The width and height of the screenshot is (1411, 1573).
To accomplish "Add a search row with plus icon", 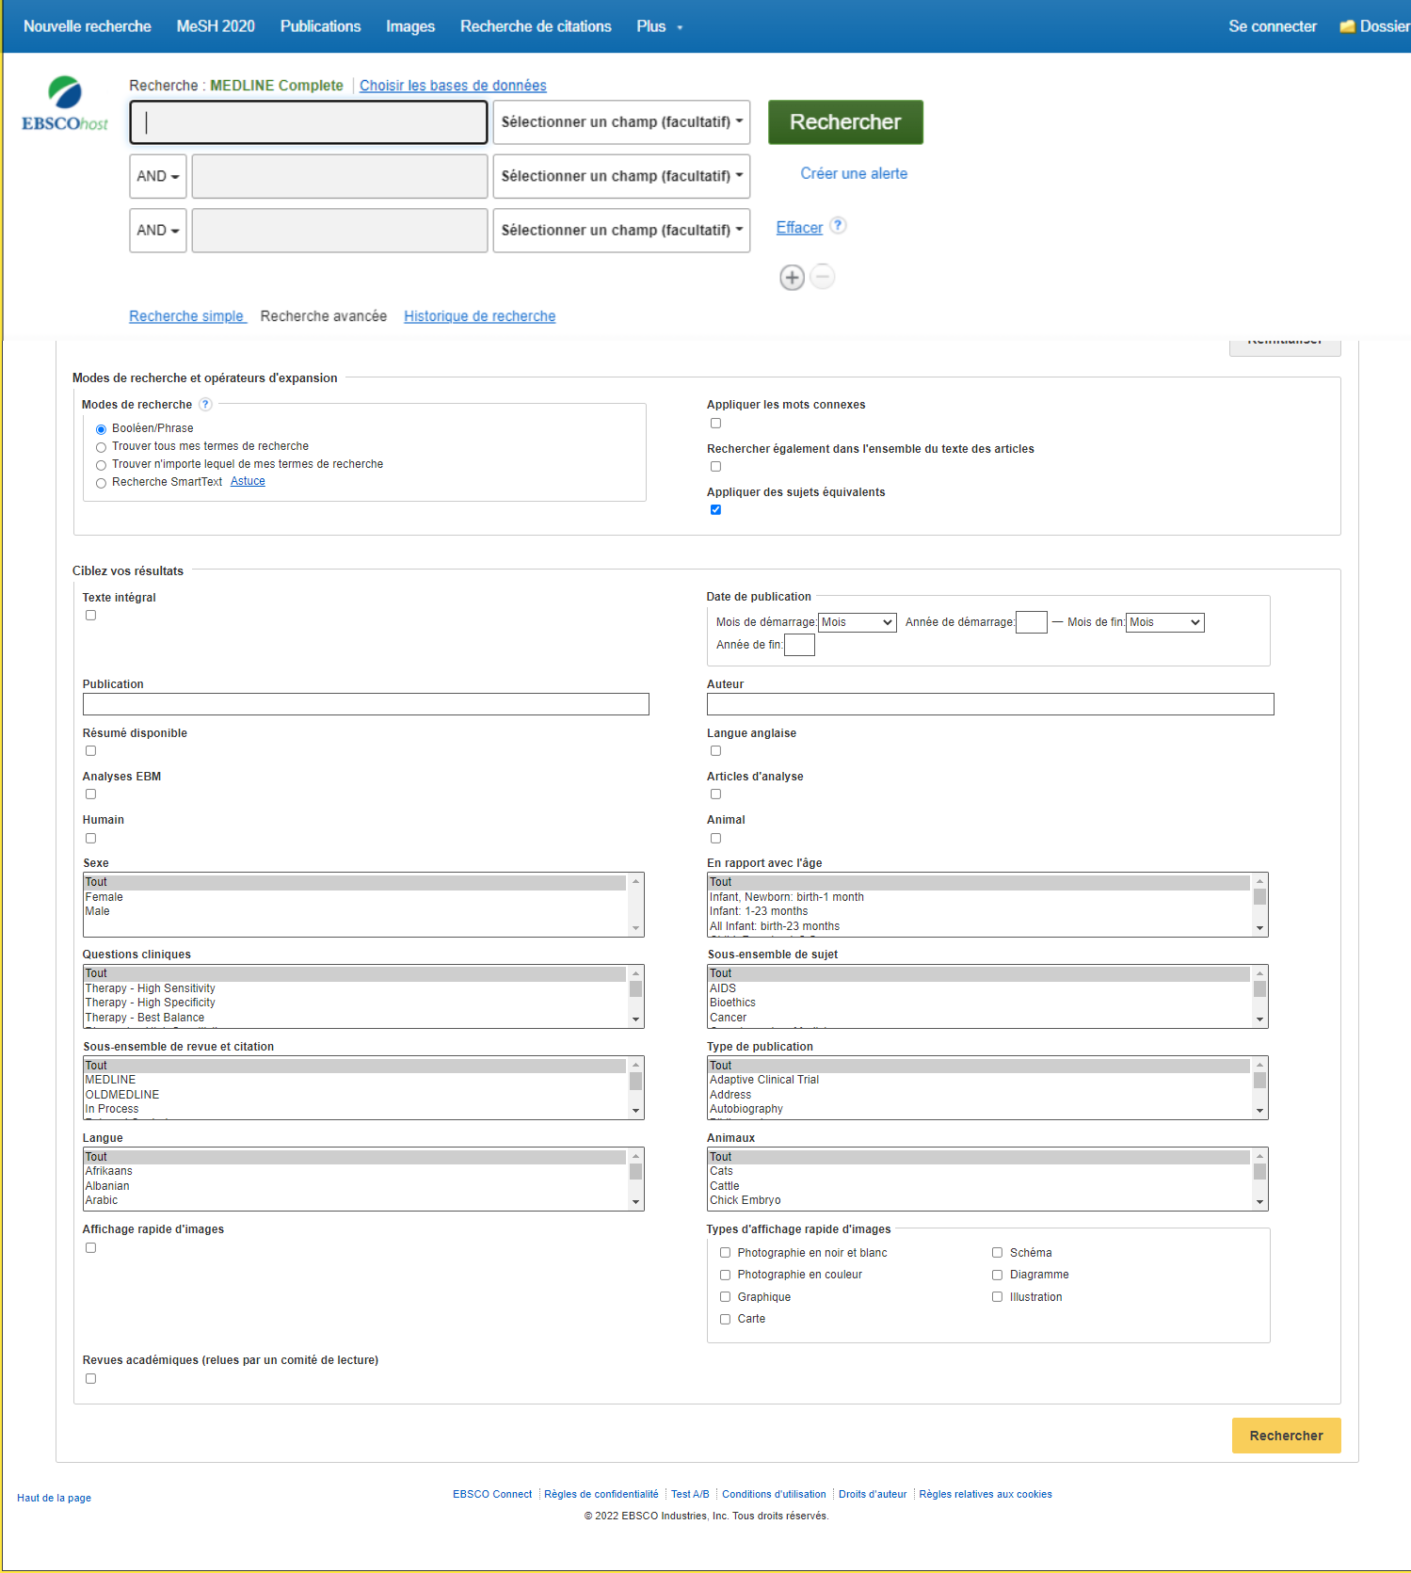I will click(x=792, y=278).
